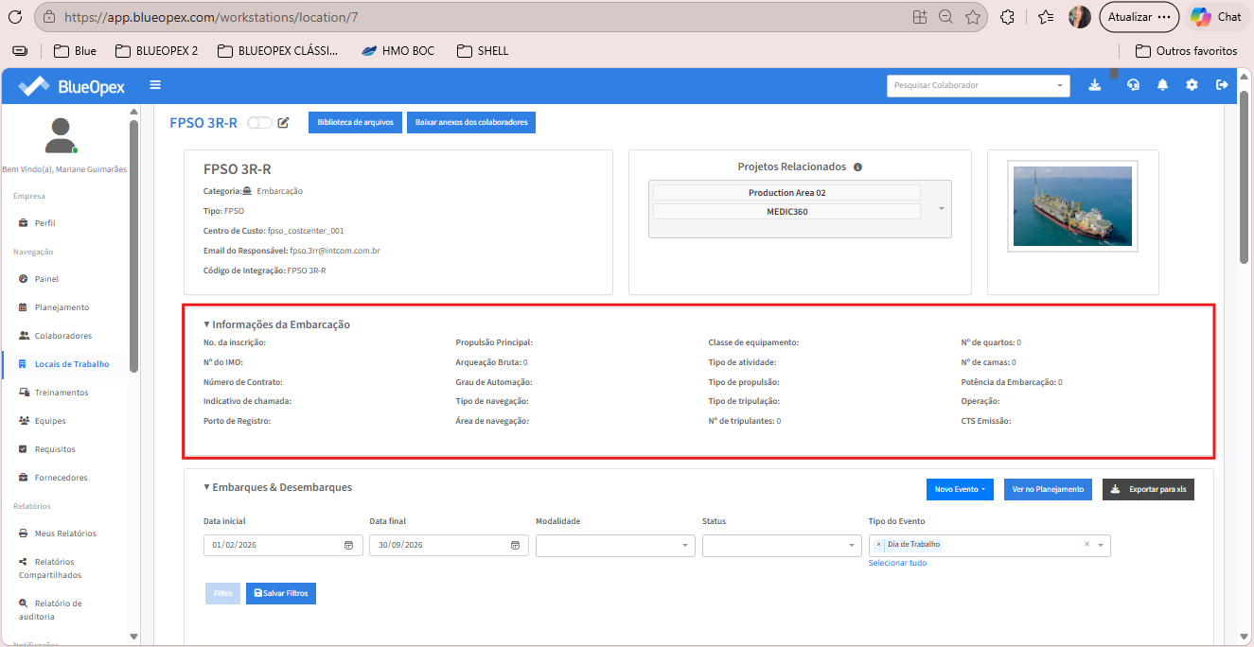Collapse the Embarques & Desembarques section

pyautogui.click(x=277, y=487)
